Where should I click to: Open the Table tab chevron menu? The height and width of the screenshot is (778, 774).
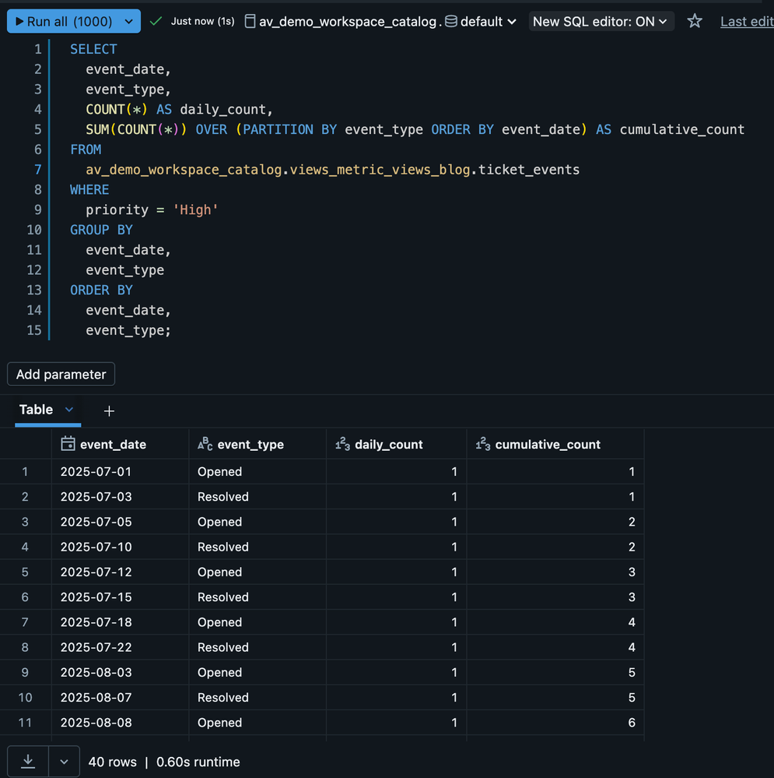click(x=69, y=410)
